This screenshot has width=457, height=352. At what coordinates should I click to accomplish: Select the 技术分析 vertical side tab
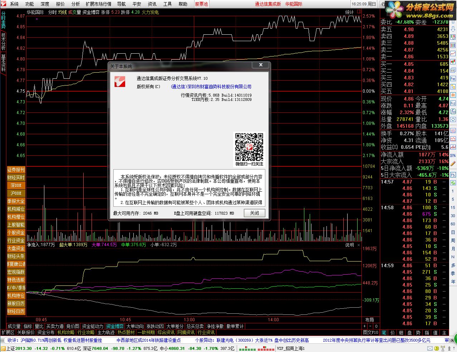[x=3, y=41]
